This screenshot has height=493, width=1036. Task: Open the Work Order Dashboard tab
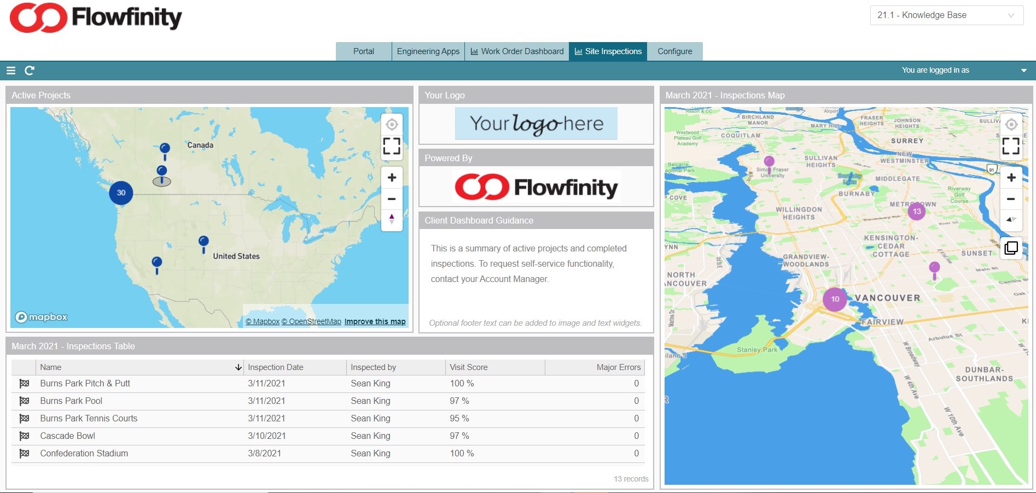(517, 51)
